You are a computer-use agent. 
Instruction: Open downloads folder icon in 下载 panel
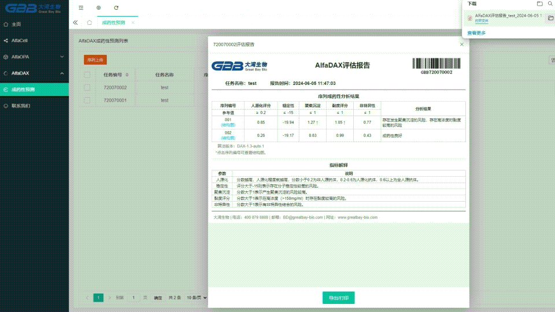pos(540,3)
